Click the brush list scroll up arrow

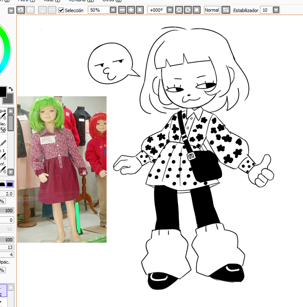point(10,111)
